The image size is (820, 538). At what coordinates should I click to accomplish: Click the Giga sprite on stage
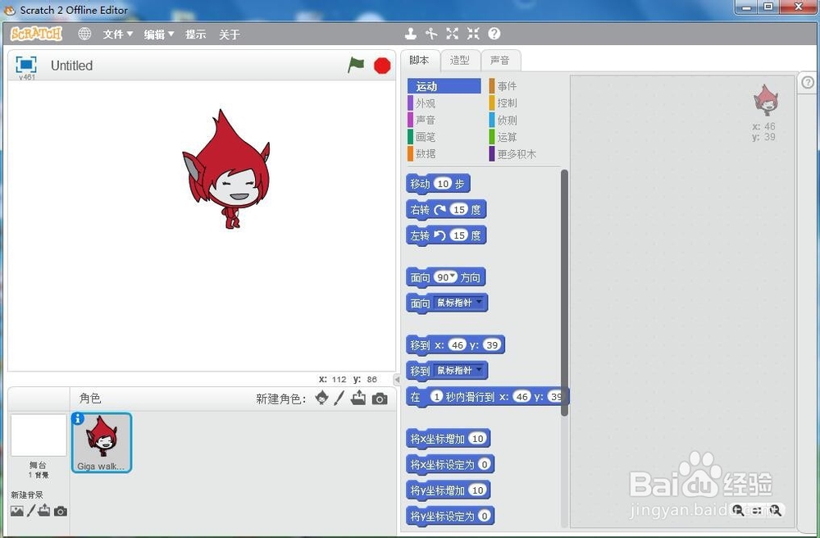pyautogui.click(x=226, y=169)
